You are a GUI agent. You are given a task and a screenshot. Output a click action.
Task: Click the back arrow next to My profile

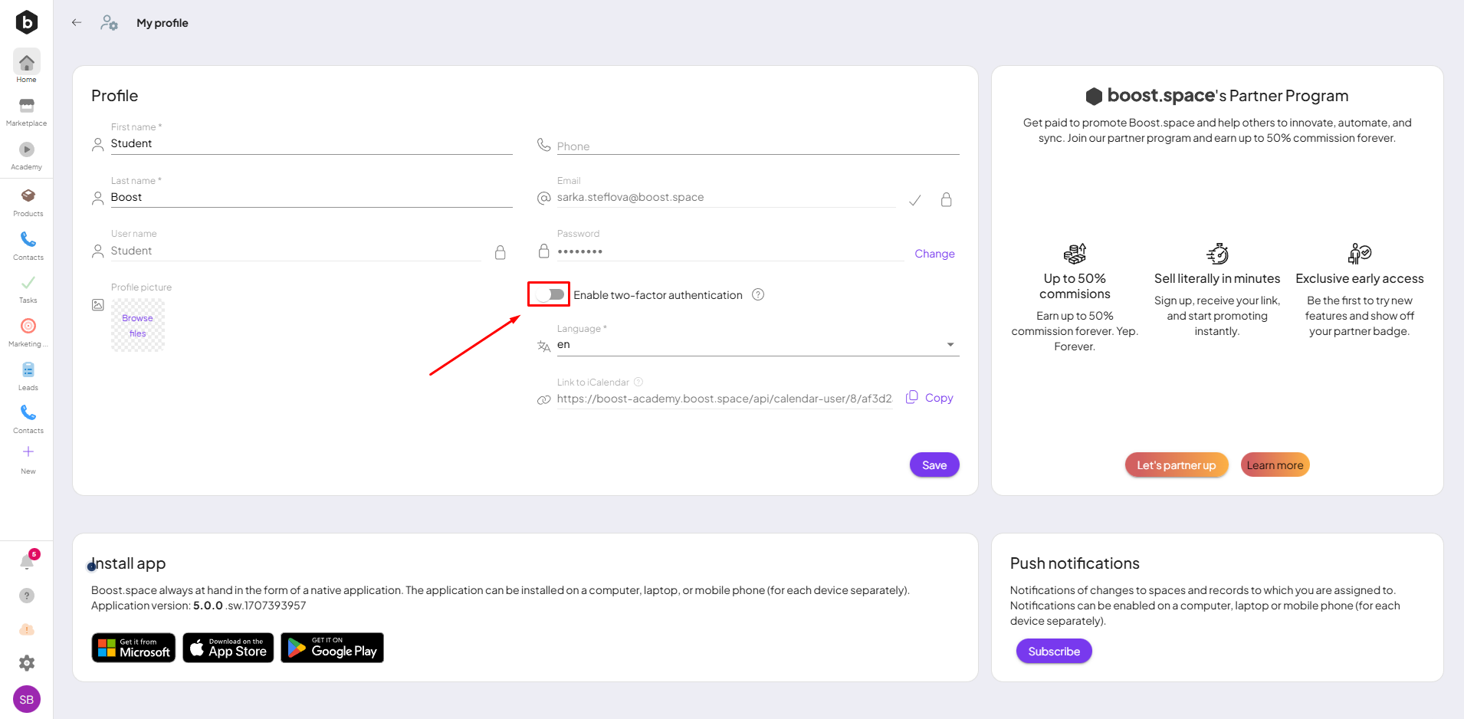click(77, 23)
